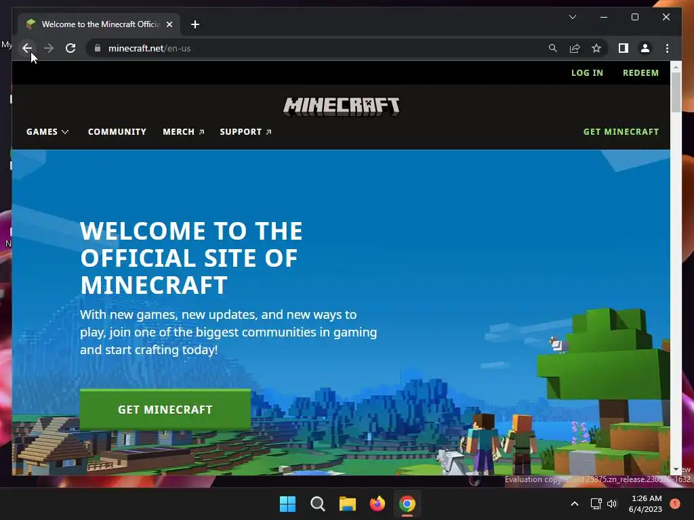This screenshot has width=694, height=520.
Task: Launch Firefox from the taskbar
Action: 377,504
